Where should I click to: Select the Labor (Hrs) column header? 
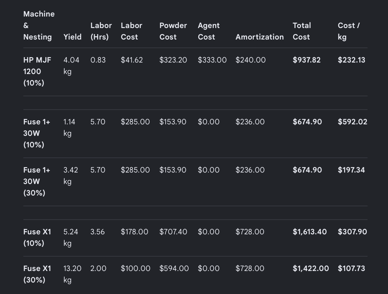[101, 31]
